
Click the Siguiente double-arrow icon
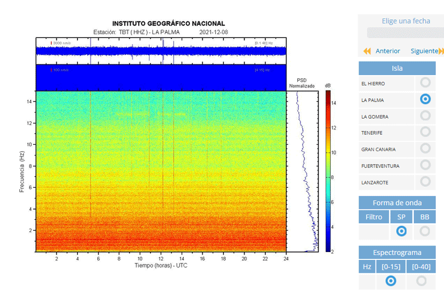[441, 51]
